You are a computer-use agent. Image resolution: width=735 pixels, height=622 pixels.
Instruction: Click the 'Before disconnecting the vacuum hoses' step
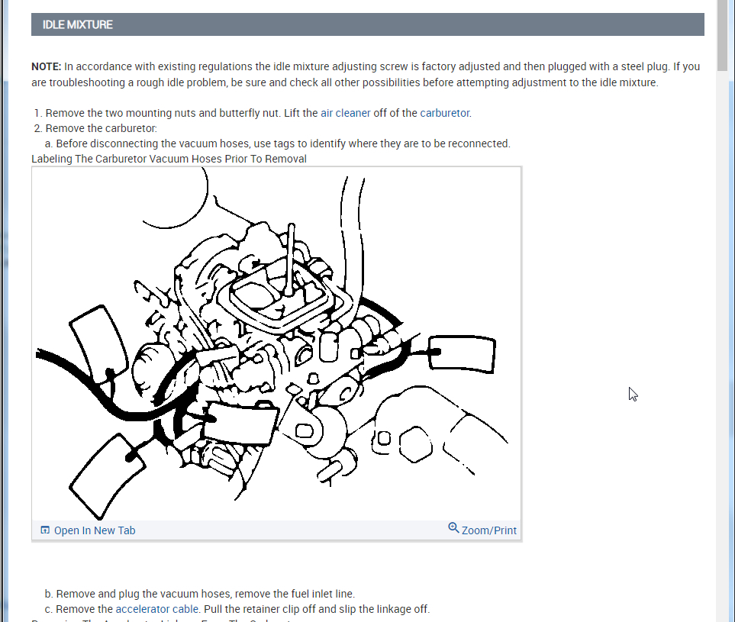283,143
